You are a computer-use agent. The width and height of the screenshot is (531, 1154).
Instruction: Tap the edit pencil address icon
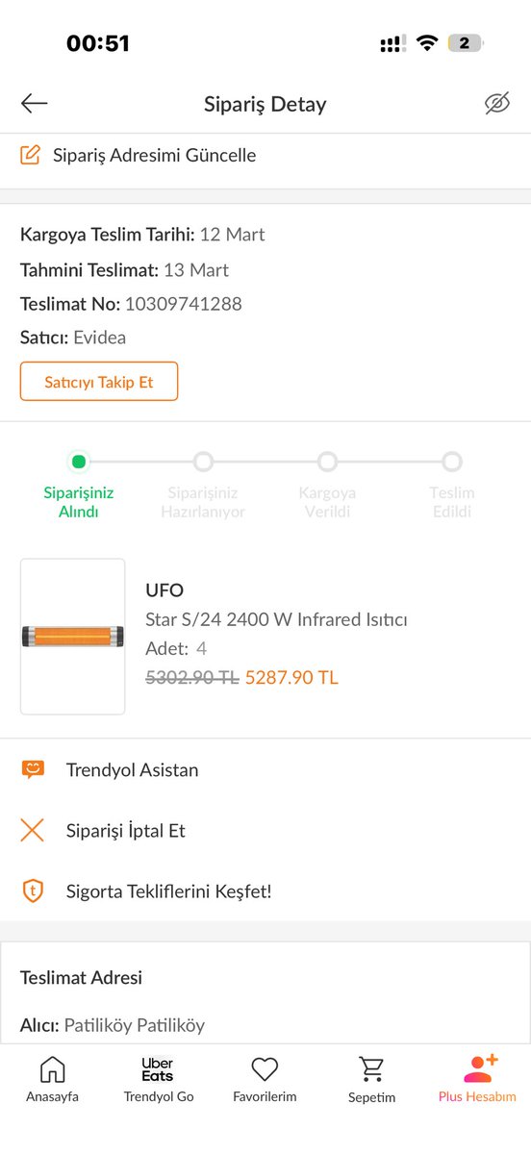click(31, 155)
